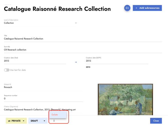The width and height of the screenshot is (168, 125).
Task: Click the Citation (Signature) field
Action: pos(43,110)
